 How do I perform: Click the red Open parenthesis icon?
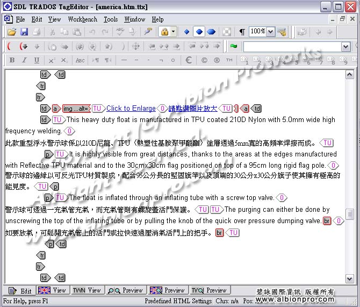pos(9,46)
